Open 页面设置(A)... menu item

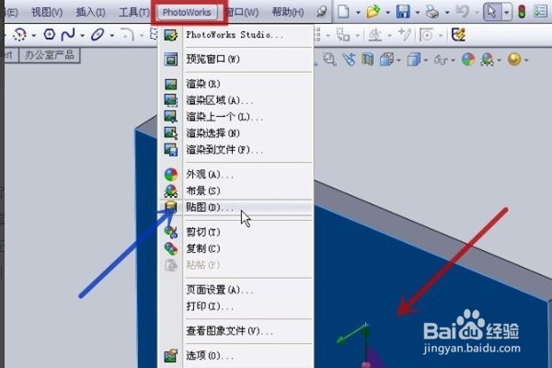click(236, 290)
